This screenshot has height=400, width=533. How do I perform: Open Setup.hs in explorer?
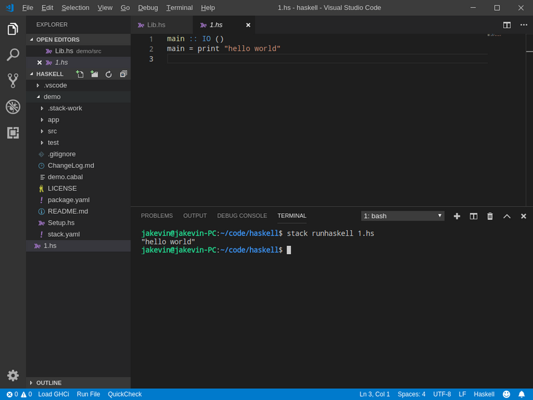click(x=78, y=223)
